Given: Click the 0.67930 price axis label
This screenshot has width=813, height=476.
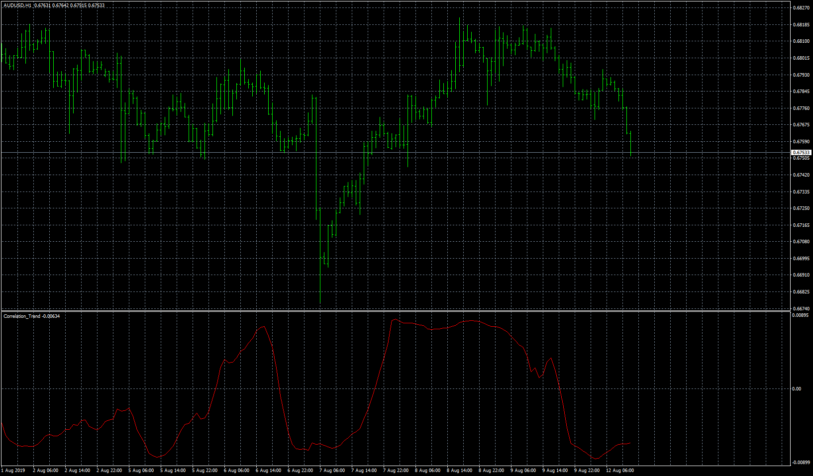Looking at the screenshot, I should pyautogui.click(x=801, y=75).
